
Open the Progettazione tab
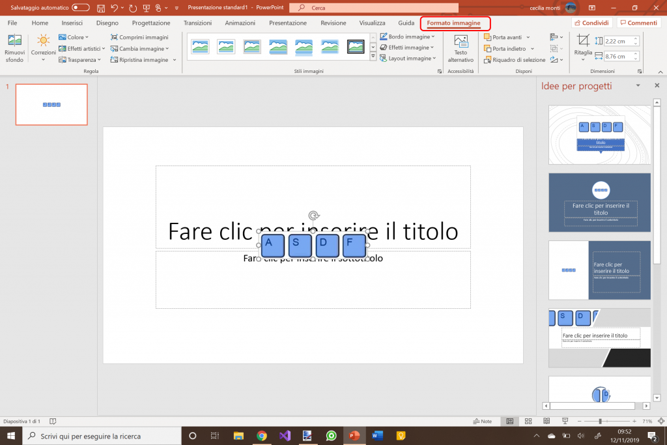(x=151, y=23)
